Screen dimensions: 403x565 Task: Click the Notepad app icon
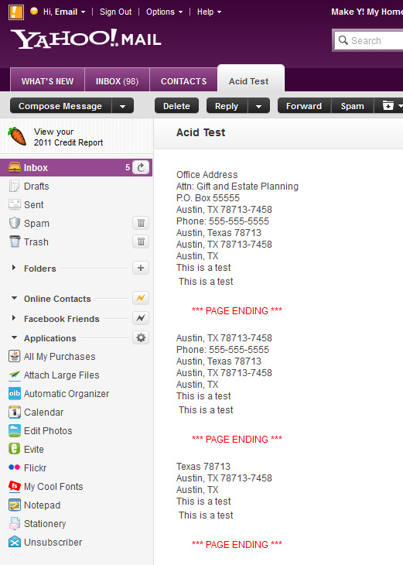point(15,505)
